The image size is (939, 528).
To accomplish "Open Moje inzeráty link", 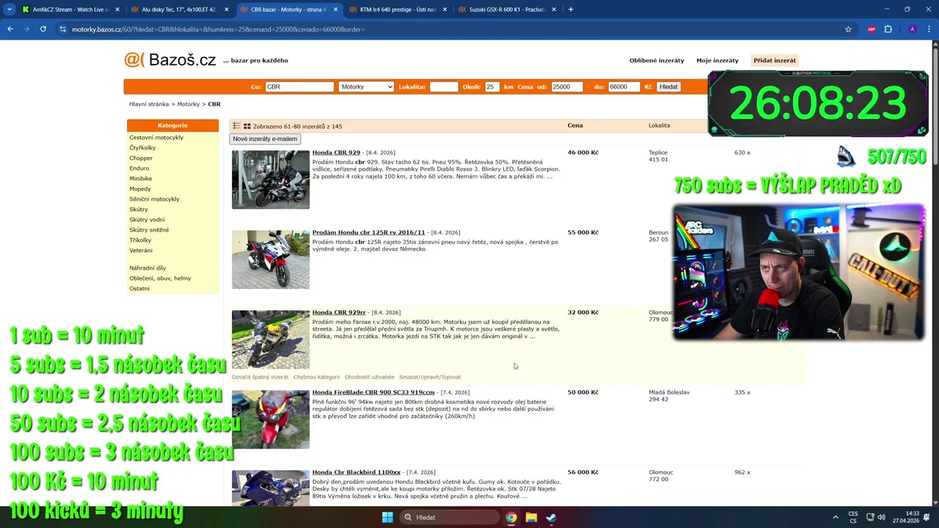I will click(x=717, y=60).
